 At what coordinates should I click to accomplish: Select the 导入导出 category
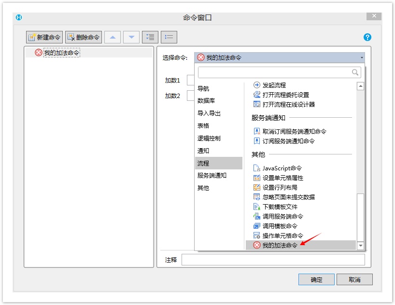[x=209, y=113]
